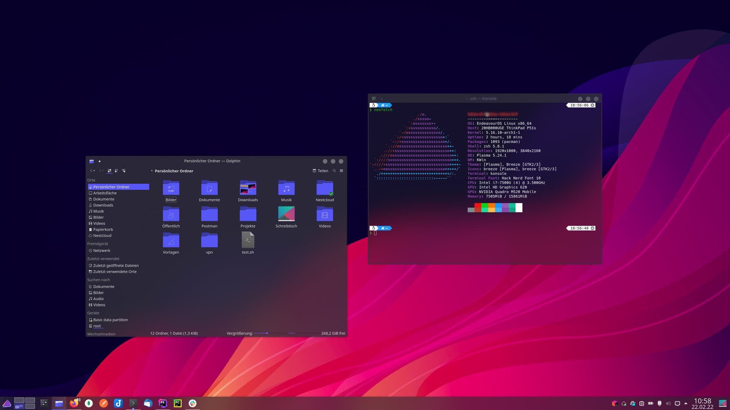Expand the breadcrumb root arrow in Dolphin

[151, 171]
